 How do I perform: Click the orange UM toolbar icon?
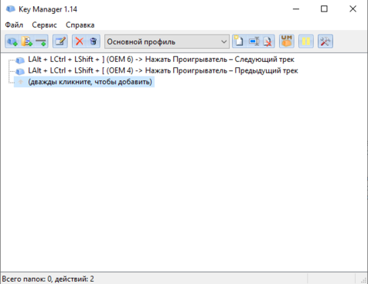[x=287, y=41]
